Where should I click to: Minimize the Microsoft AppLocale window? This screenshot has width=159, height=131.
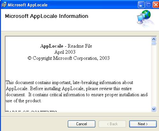point(141,5)
